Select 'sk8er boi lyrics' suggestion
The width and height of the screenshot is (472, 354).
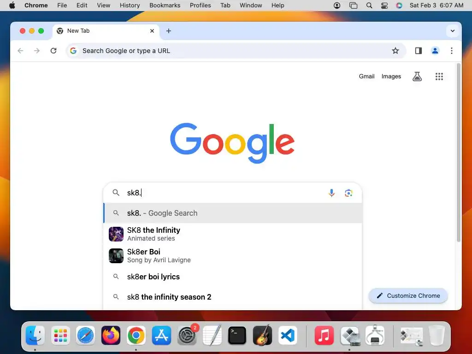[x=233, y=277]
